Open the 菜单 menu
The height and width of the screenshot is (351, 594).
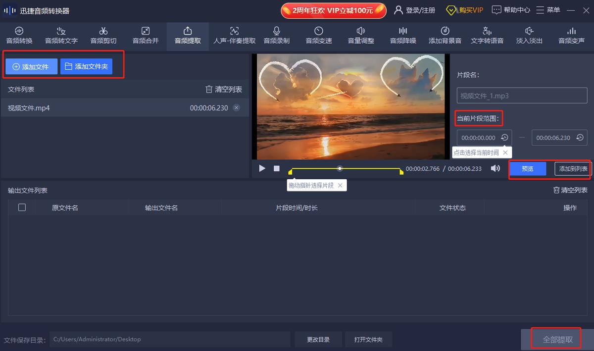(x=548, y=10)
